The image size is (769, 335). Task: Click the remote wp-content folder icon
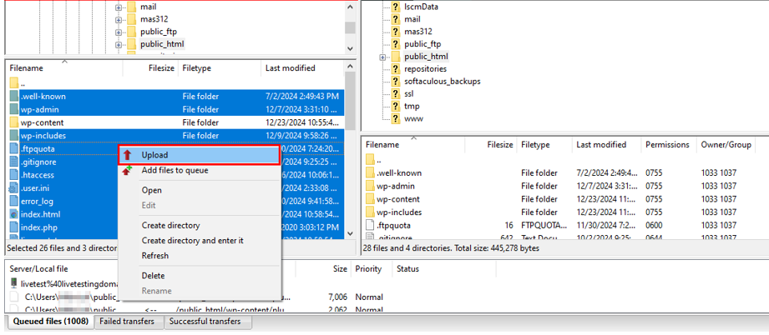coord(371,199)
